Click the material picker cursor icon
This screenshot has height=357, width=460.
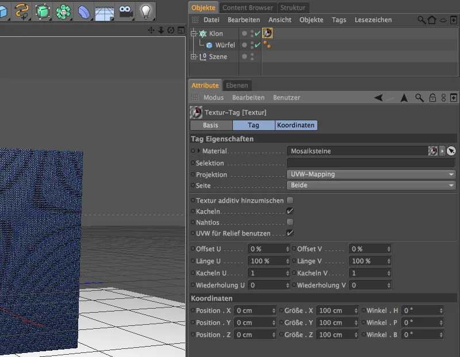tap(451, 151)
